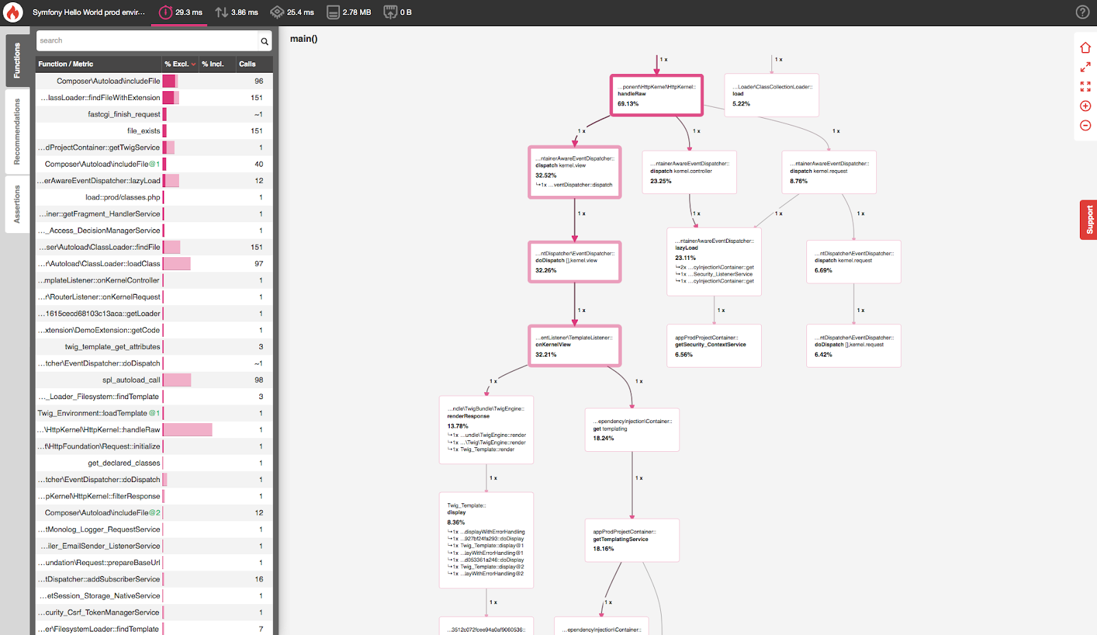Viewport: 1097px width, 635px height.
Task: Select the load::prod/classes.php row
Action: pyautogui.click(x=154, y=197)
